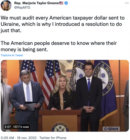
Task: Click the blue verified checkmark badge
Action: [x=66, y=3]
